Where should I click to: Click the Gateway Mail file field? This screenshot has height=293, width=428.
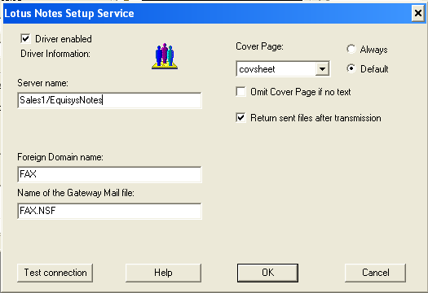[109, 211]
